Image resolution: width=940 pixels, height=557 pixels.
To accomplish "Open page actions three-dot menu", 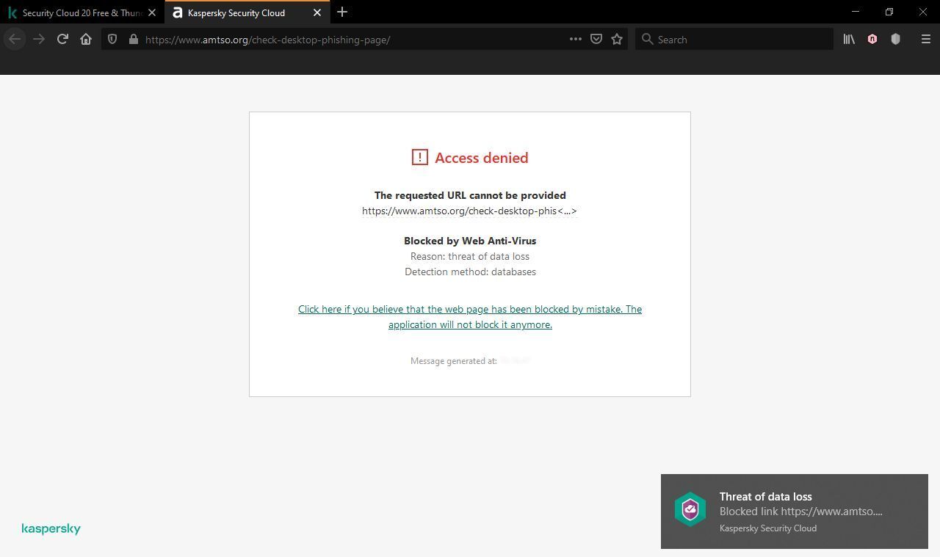I will coord(576,40).
